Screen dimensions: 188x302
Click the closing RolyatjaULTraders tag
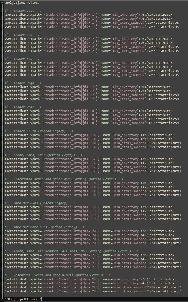23,299
